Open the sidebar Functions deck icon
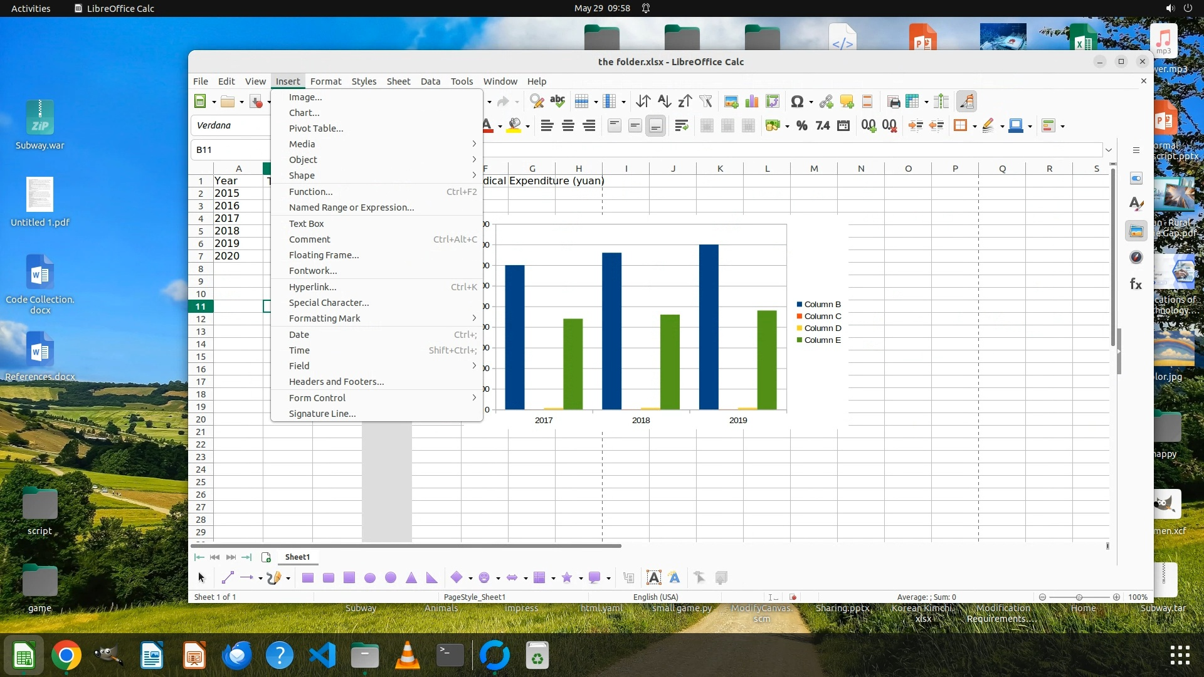 point(1136,285)
